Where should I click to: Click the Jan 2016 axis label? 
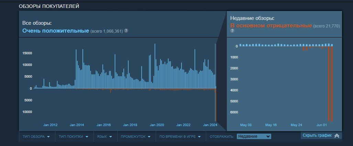pos(103,125)
